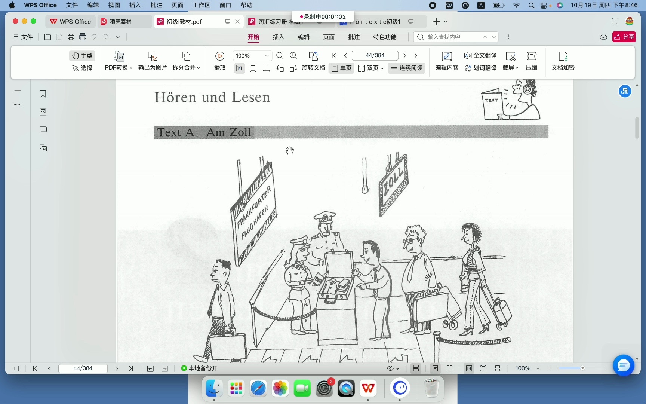Click the 分享 share button
The image size is (646, 404).
click(x=624, y=37)
